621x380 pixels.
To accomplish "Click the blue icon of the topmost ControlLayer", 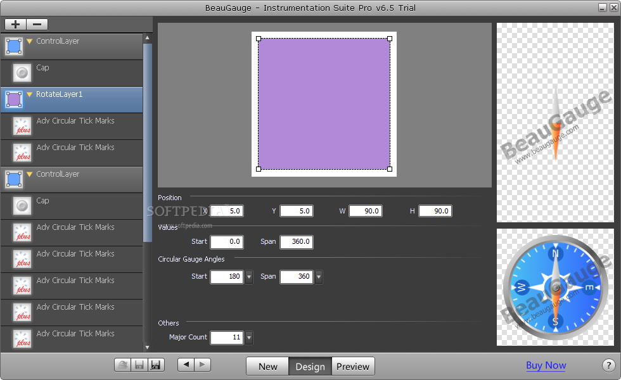I will (14, 46).
